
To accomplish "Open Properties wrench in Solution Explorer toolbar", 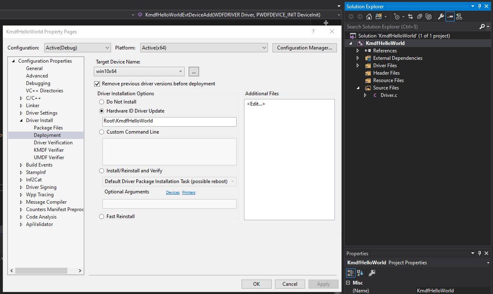I will point(441,16).
